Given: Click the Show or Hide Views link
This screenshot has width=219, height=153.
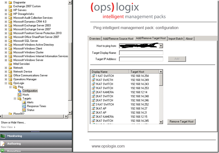Looking at the screenshot, I should tap(13, 122).
